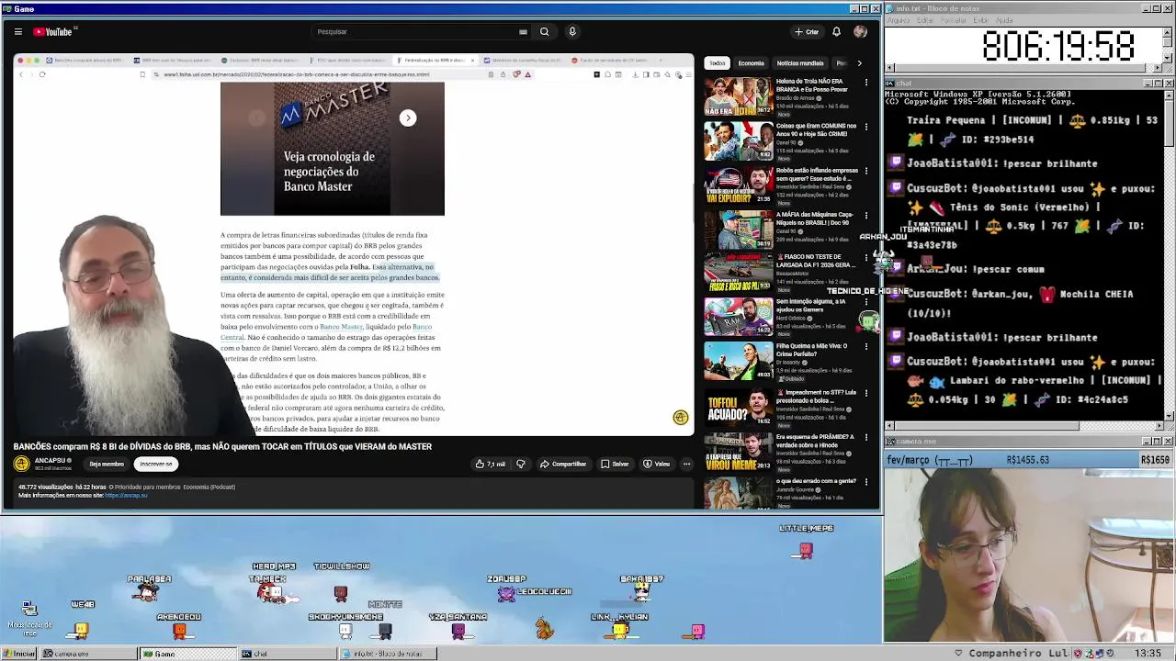Click the Valeu thanks button
1176x661 pixels.
click(656, 464)
